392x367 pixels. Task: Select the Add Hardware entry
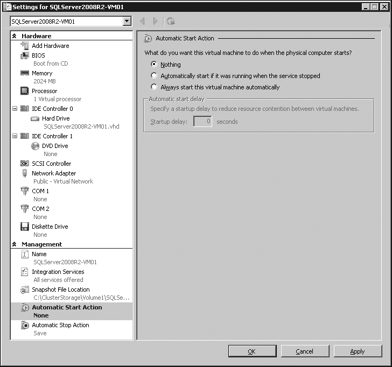(x=51, y=46)
